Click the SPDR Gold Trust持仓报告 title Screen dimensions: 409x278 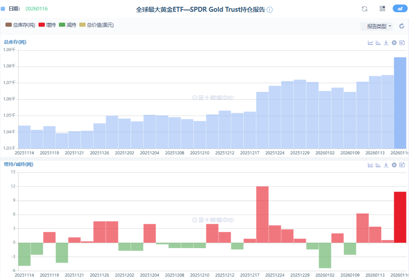tap(200, 10)
